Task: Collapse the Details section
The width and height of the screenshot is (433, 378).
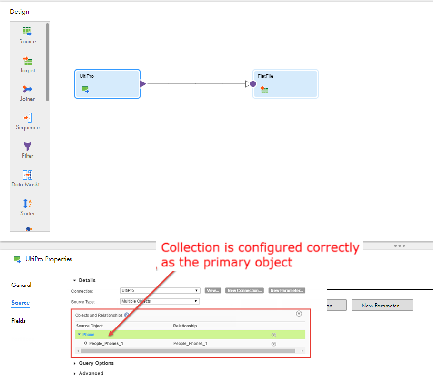Action: 74,280
